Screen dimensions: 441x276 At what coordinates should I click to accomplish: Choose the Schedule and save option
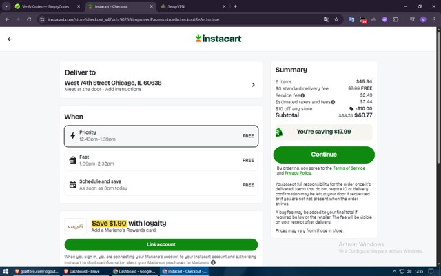[161, 185]
